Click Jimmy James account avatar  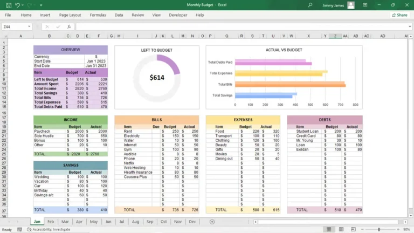(351, 5)
